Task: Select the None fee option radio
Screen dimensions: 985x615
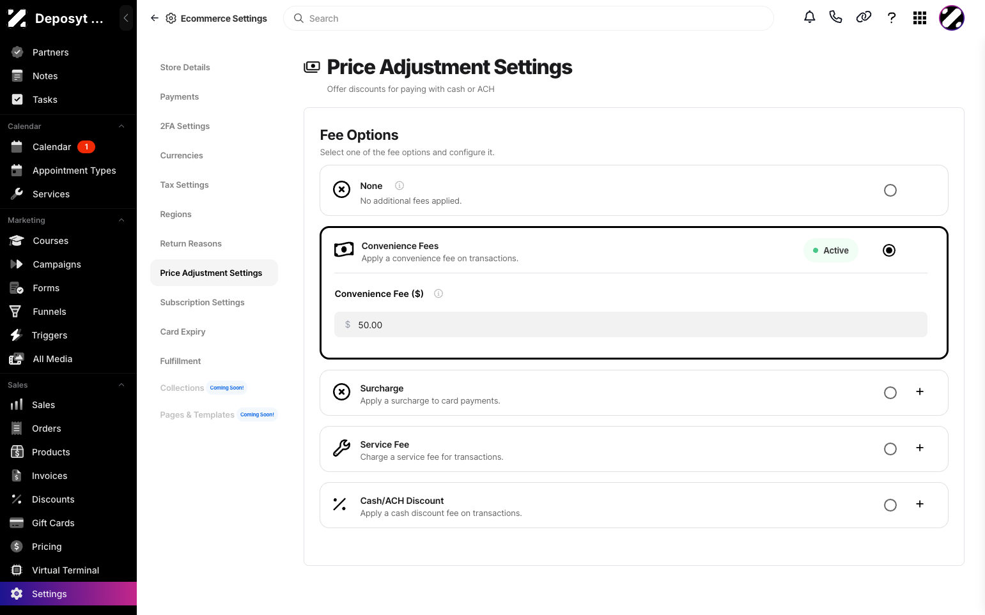Action: coord(890,190)
